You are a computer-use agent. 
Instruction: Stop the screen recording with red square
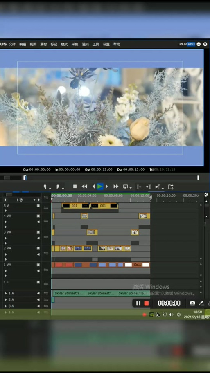tap(147, 303)
